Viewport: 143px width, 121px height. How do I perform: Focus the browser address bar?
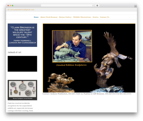(68, 6)
